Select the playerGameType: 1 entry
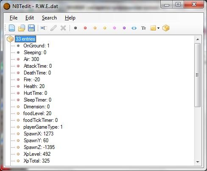 pyautogui.click(x=43, y=127)
